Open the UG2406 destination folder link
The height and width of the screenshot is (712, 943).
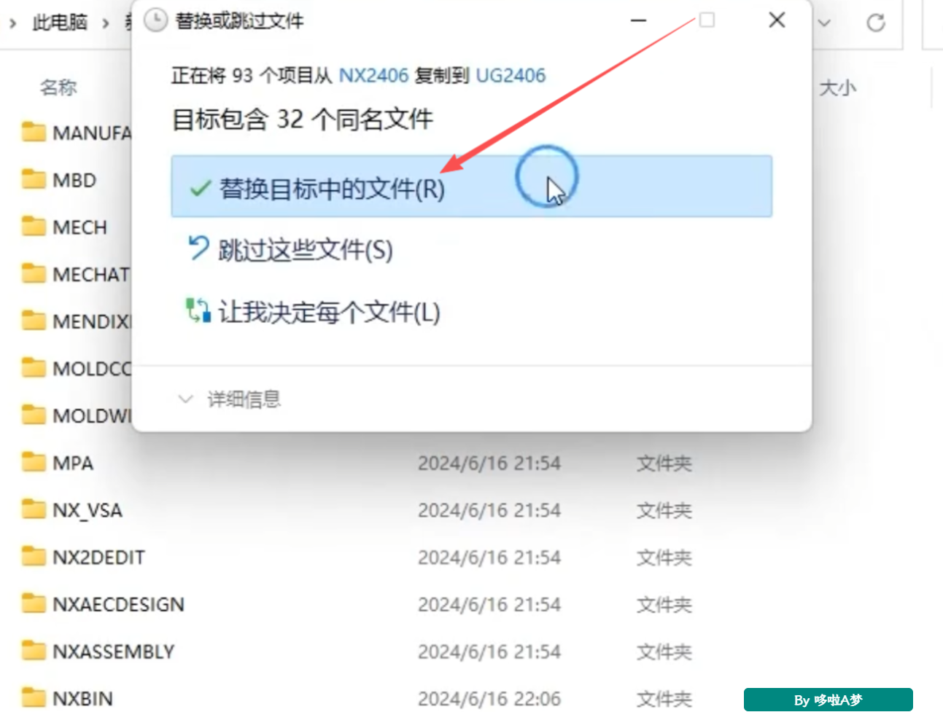511,76
